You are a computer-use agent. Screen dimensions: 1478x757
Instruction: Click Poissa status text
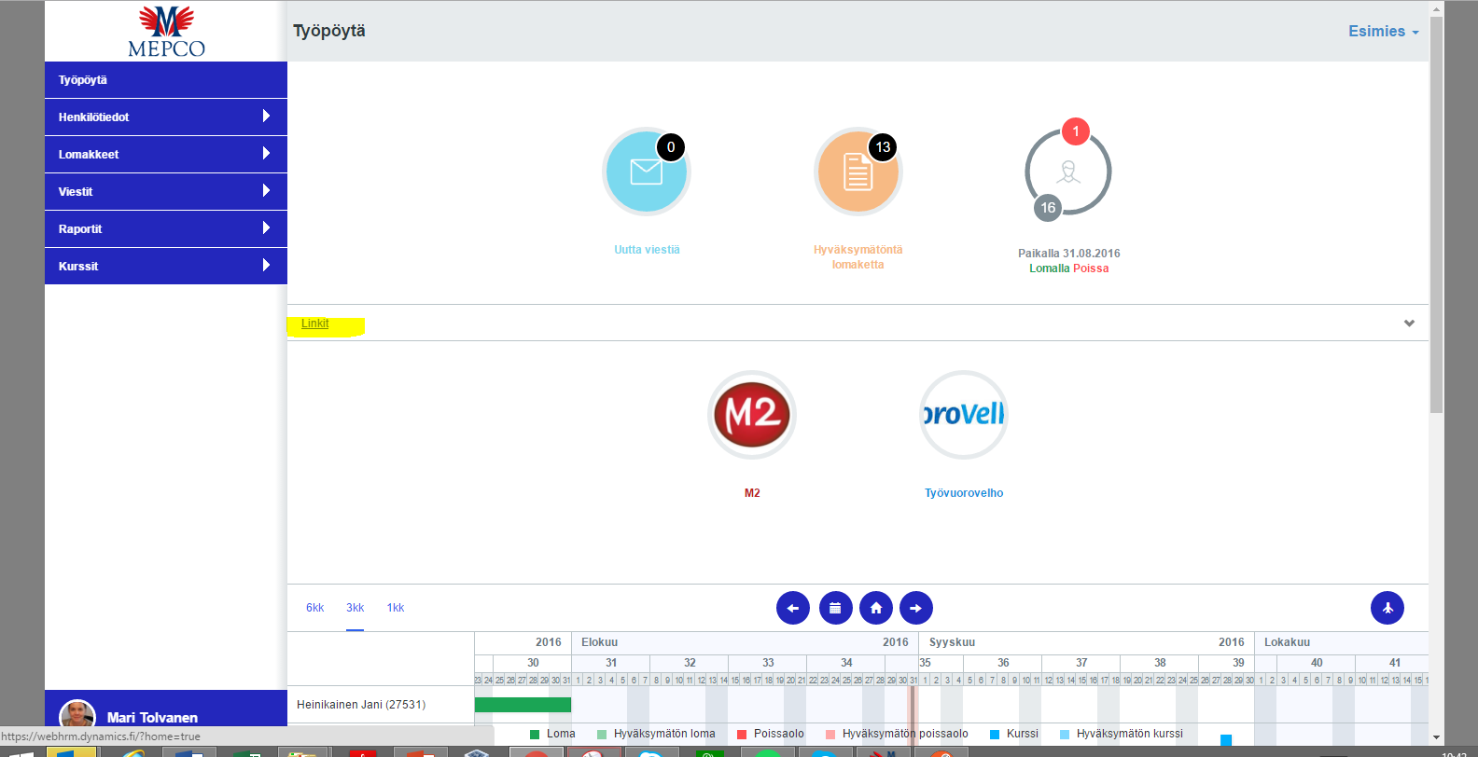coord(1091,268)
